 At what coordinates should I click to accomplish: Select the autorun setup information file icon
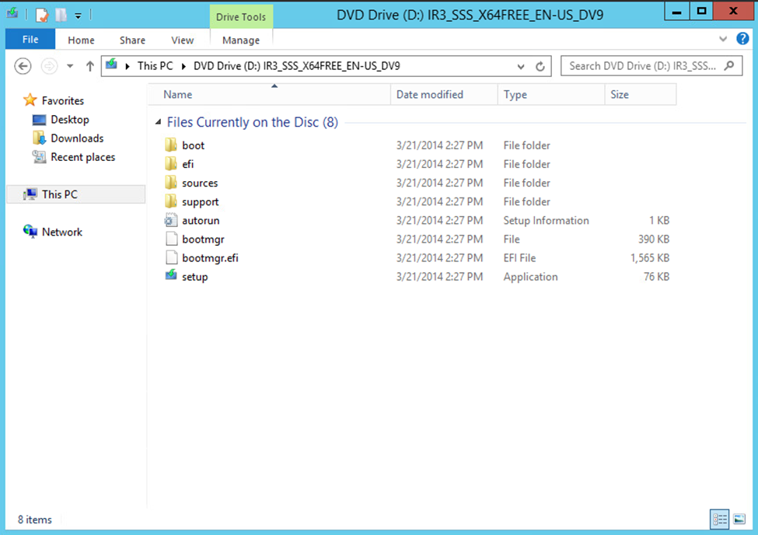[170, 220]
